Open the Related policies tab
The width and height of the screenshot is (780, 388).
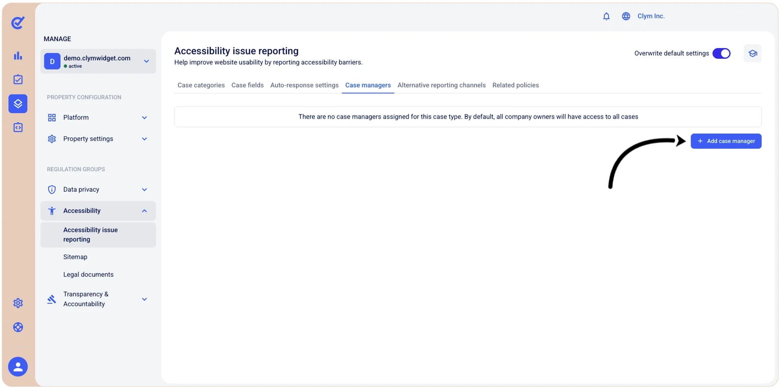point(516,85)
